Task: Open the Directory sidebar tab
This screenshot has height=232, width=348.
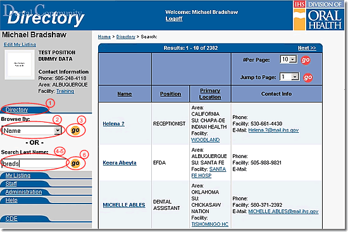Action: click(x=16, y=109)
